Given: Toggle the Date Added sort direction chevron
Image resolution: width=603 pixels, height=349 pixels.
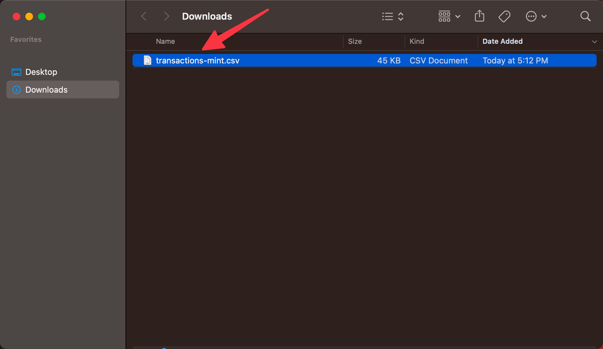Looking at the screenshot, I should [594, 42].
